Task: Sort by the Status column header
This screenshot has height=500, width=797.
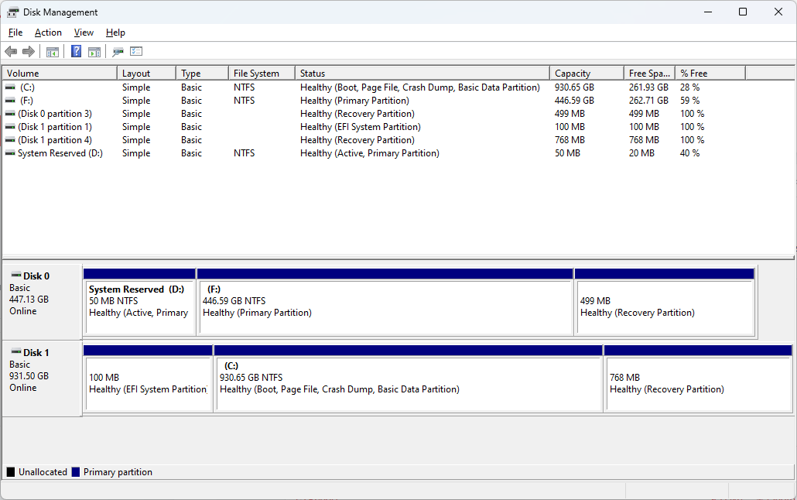Action: (x=422, y=74)
